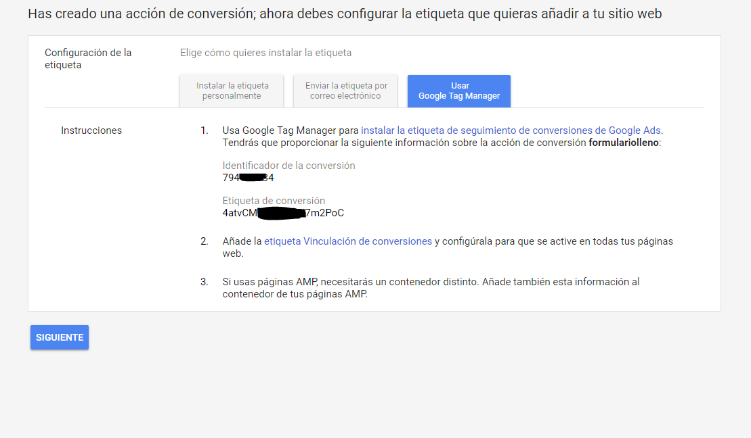Click the step number 1 in the instructions
Image resolution: width=751 pixels, height=438 pixels.
pyautogui.click(x=204, y=130)
